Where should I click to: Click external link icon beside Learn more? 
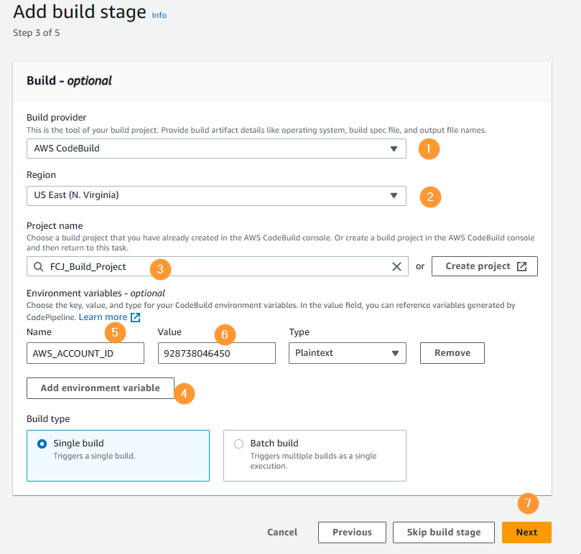(x=136, y=317)
